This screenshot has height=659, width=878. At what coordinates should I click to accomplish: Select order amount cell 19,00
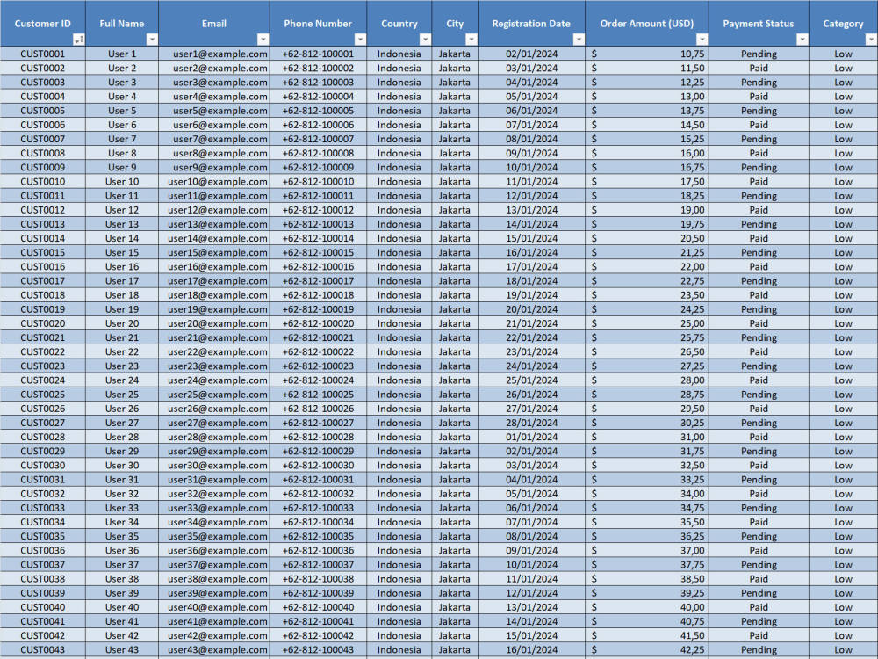tap(647, 210)
